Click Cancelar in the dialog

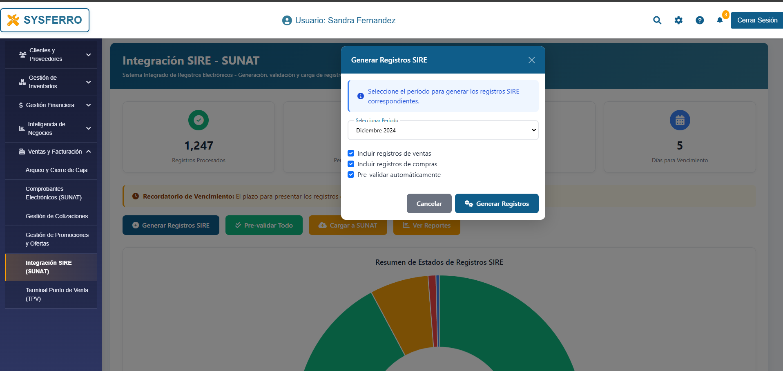[429, 203]
